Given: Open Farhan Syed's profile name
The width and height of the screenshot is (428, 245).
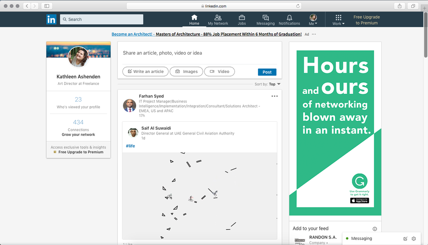Looking at the screenshot, I should (151, 96).
